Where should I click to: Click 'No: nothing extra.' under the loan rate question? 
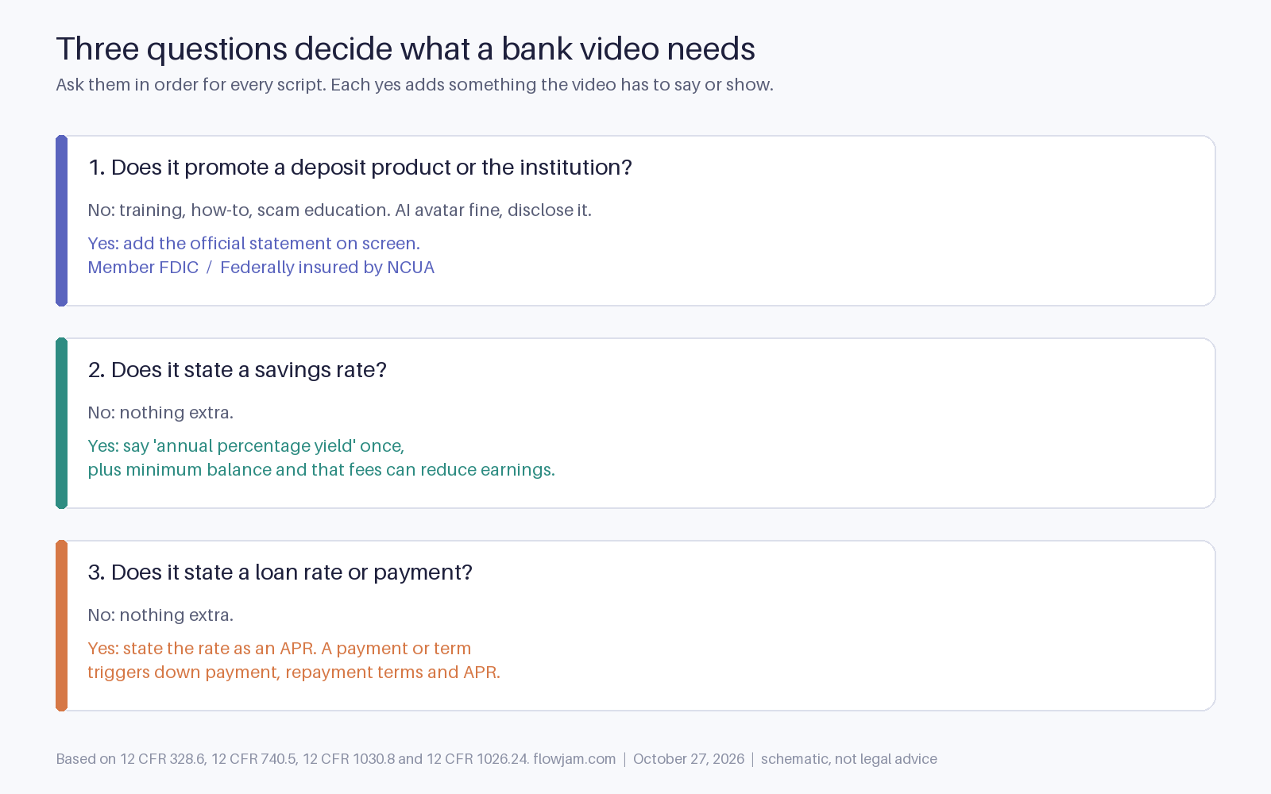click(160, 615)
